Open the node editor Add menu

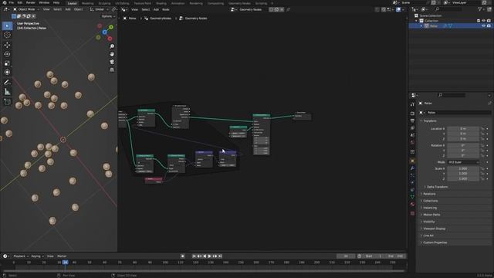(156, 9)
